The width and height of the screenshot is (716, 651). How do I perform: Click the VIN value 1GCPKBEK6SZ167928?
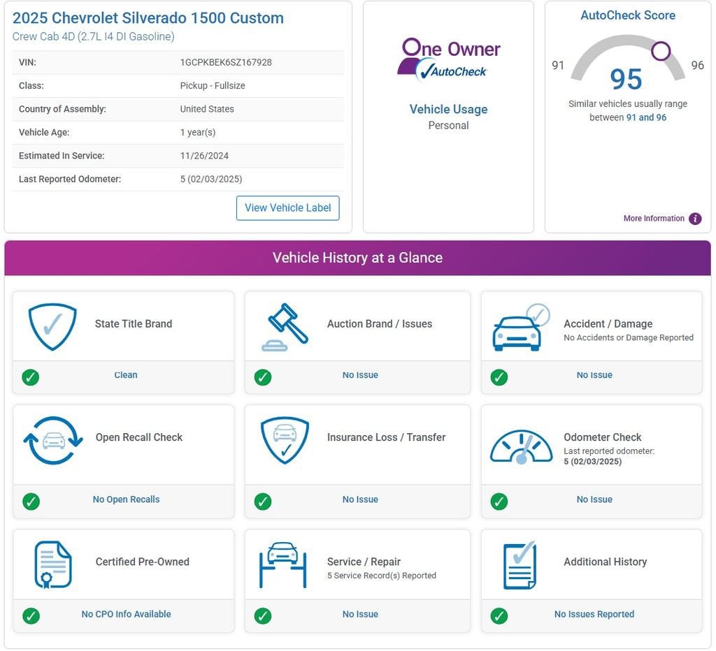pos(226,62)
